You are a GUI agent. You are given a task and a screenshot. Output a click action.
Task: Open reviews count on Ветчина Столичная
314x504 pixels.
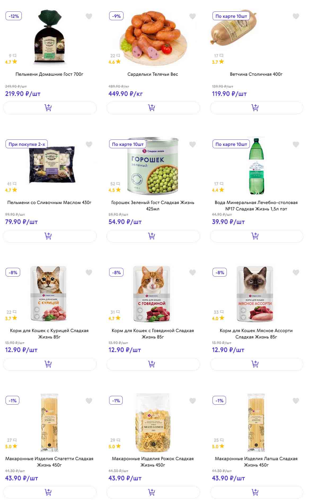click(x=219, y=56)
